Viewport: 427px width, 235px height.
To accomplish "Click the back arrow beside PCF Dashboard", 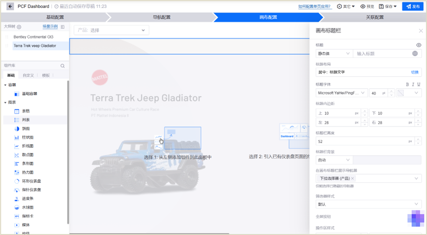I will (x=10, y=7).
